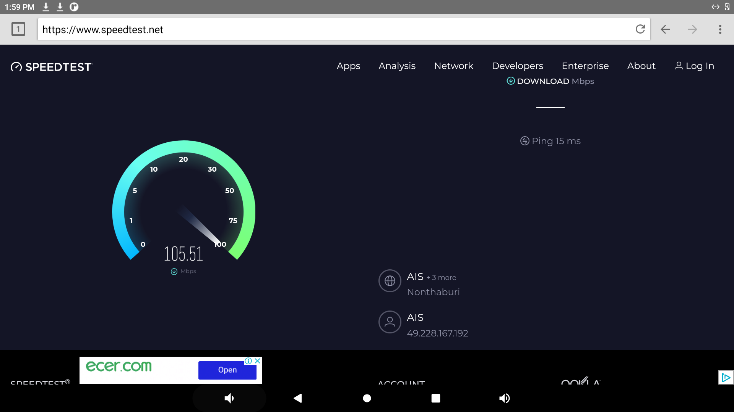Screen dimensions: 734x412
Task: Click the globe server icon next to AIS Nonthaburi
Action: [390, 281]
